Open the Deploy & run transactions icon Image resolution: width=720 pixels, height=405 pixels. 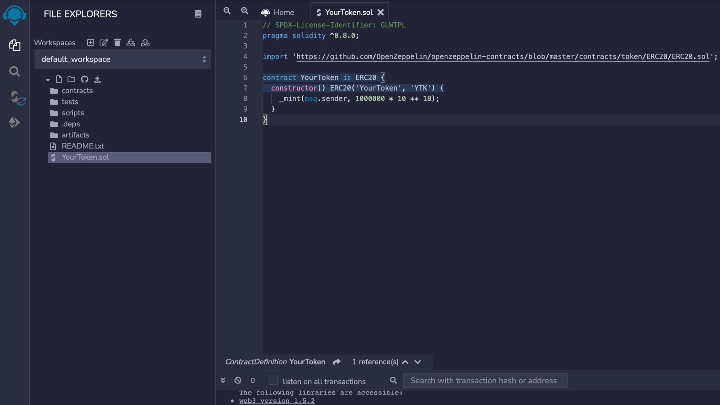(x=14, y=122)
